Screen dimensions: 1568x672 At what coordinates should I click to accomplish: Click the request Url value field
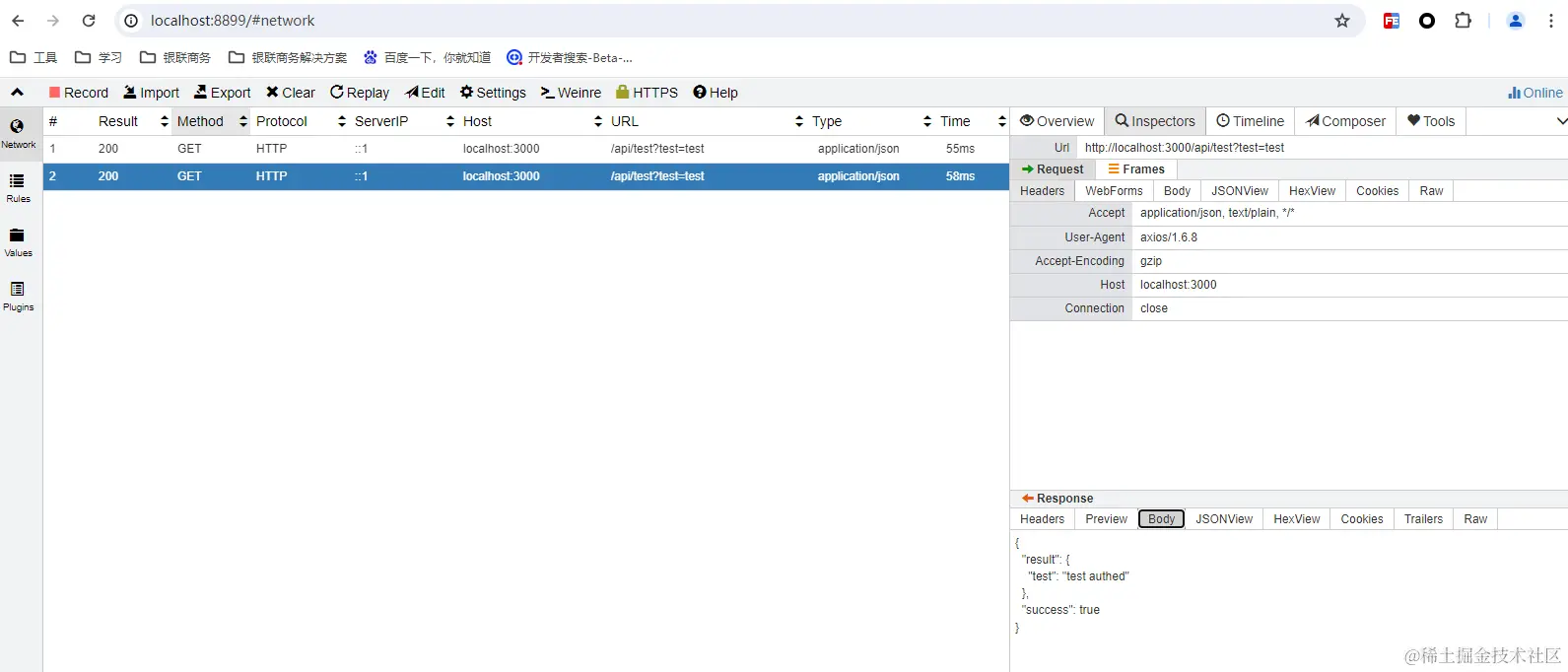click(x=1323, y=148)
